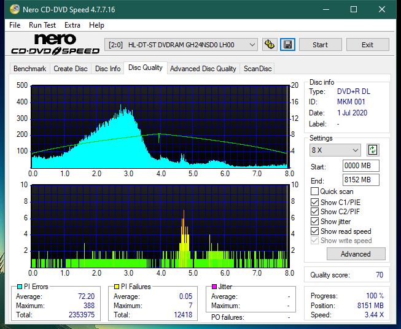Open the drive options icon button
The image size is (401, 329).
pos(270,45)
